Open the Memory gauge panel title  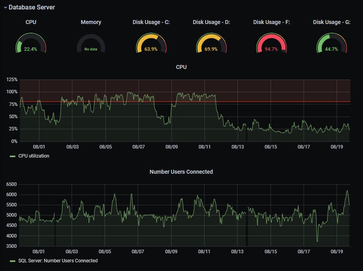[x=91, y=22]
